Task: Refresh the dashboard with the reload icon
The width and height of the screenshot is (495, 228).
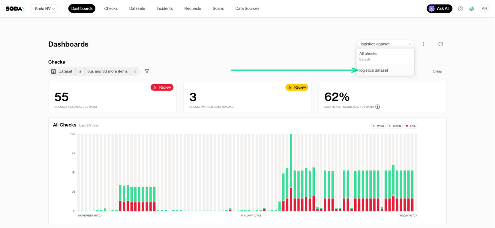Action: point(440,44)
